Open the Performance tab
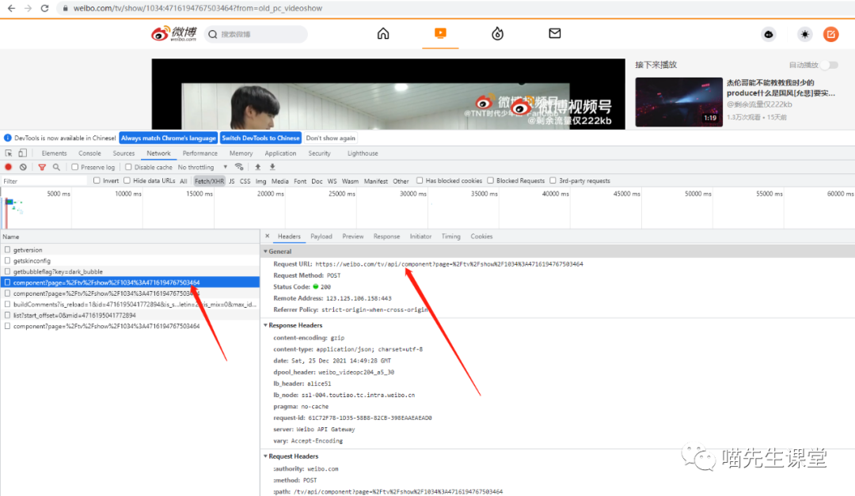The image size is (855, 496). point(200,153)
